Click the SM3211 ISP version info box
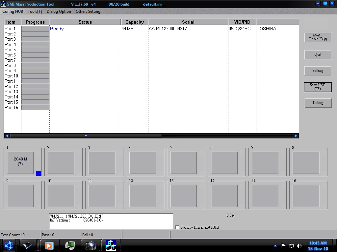Screen dimensions: 337x252 tap(111, 221)
